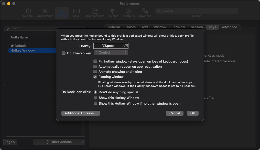Confirm the dialog with OK button

click(193, 113)
